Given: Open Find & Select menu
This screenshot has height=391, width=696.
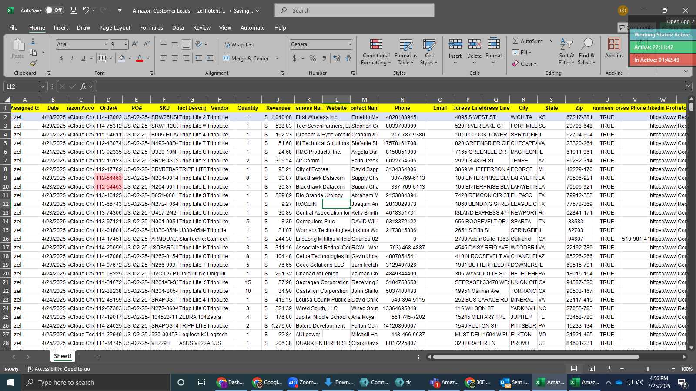Looking at the screenshot, I should [587, 52].
